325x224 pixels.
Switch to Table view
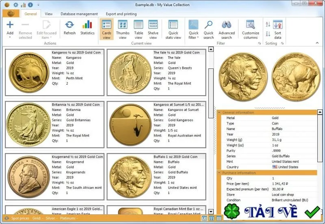139,29
